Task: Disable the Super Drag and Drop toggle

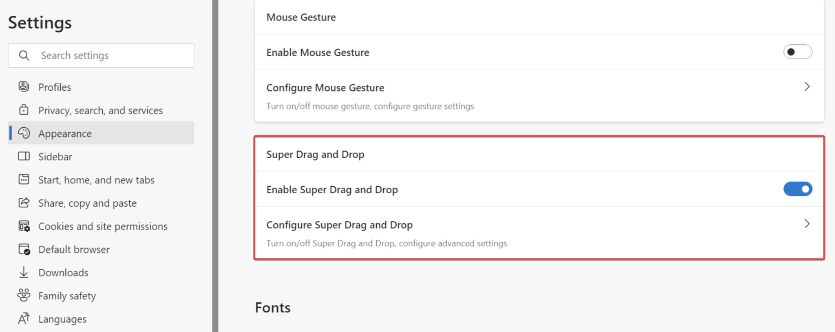Action: coord(797,189)
